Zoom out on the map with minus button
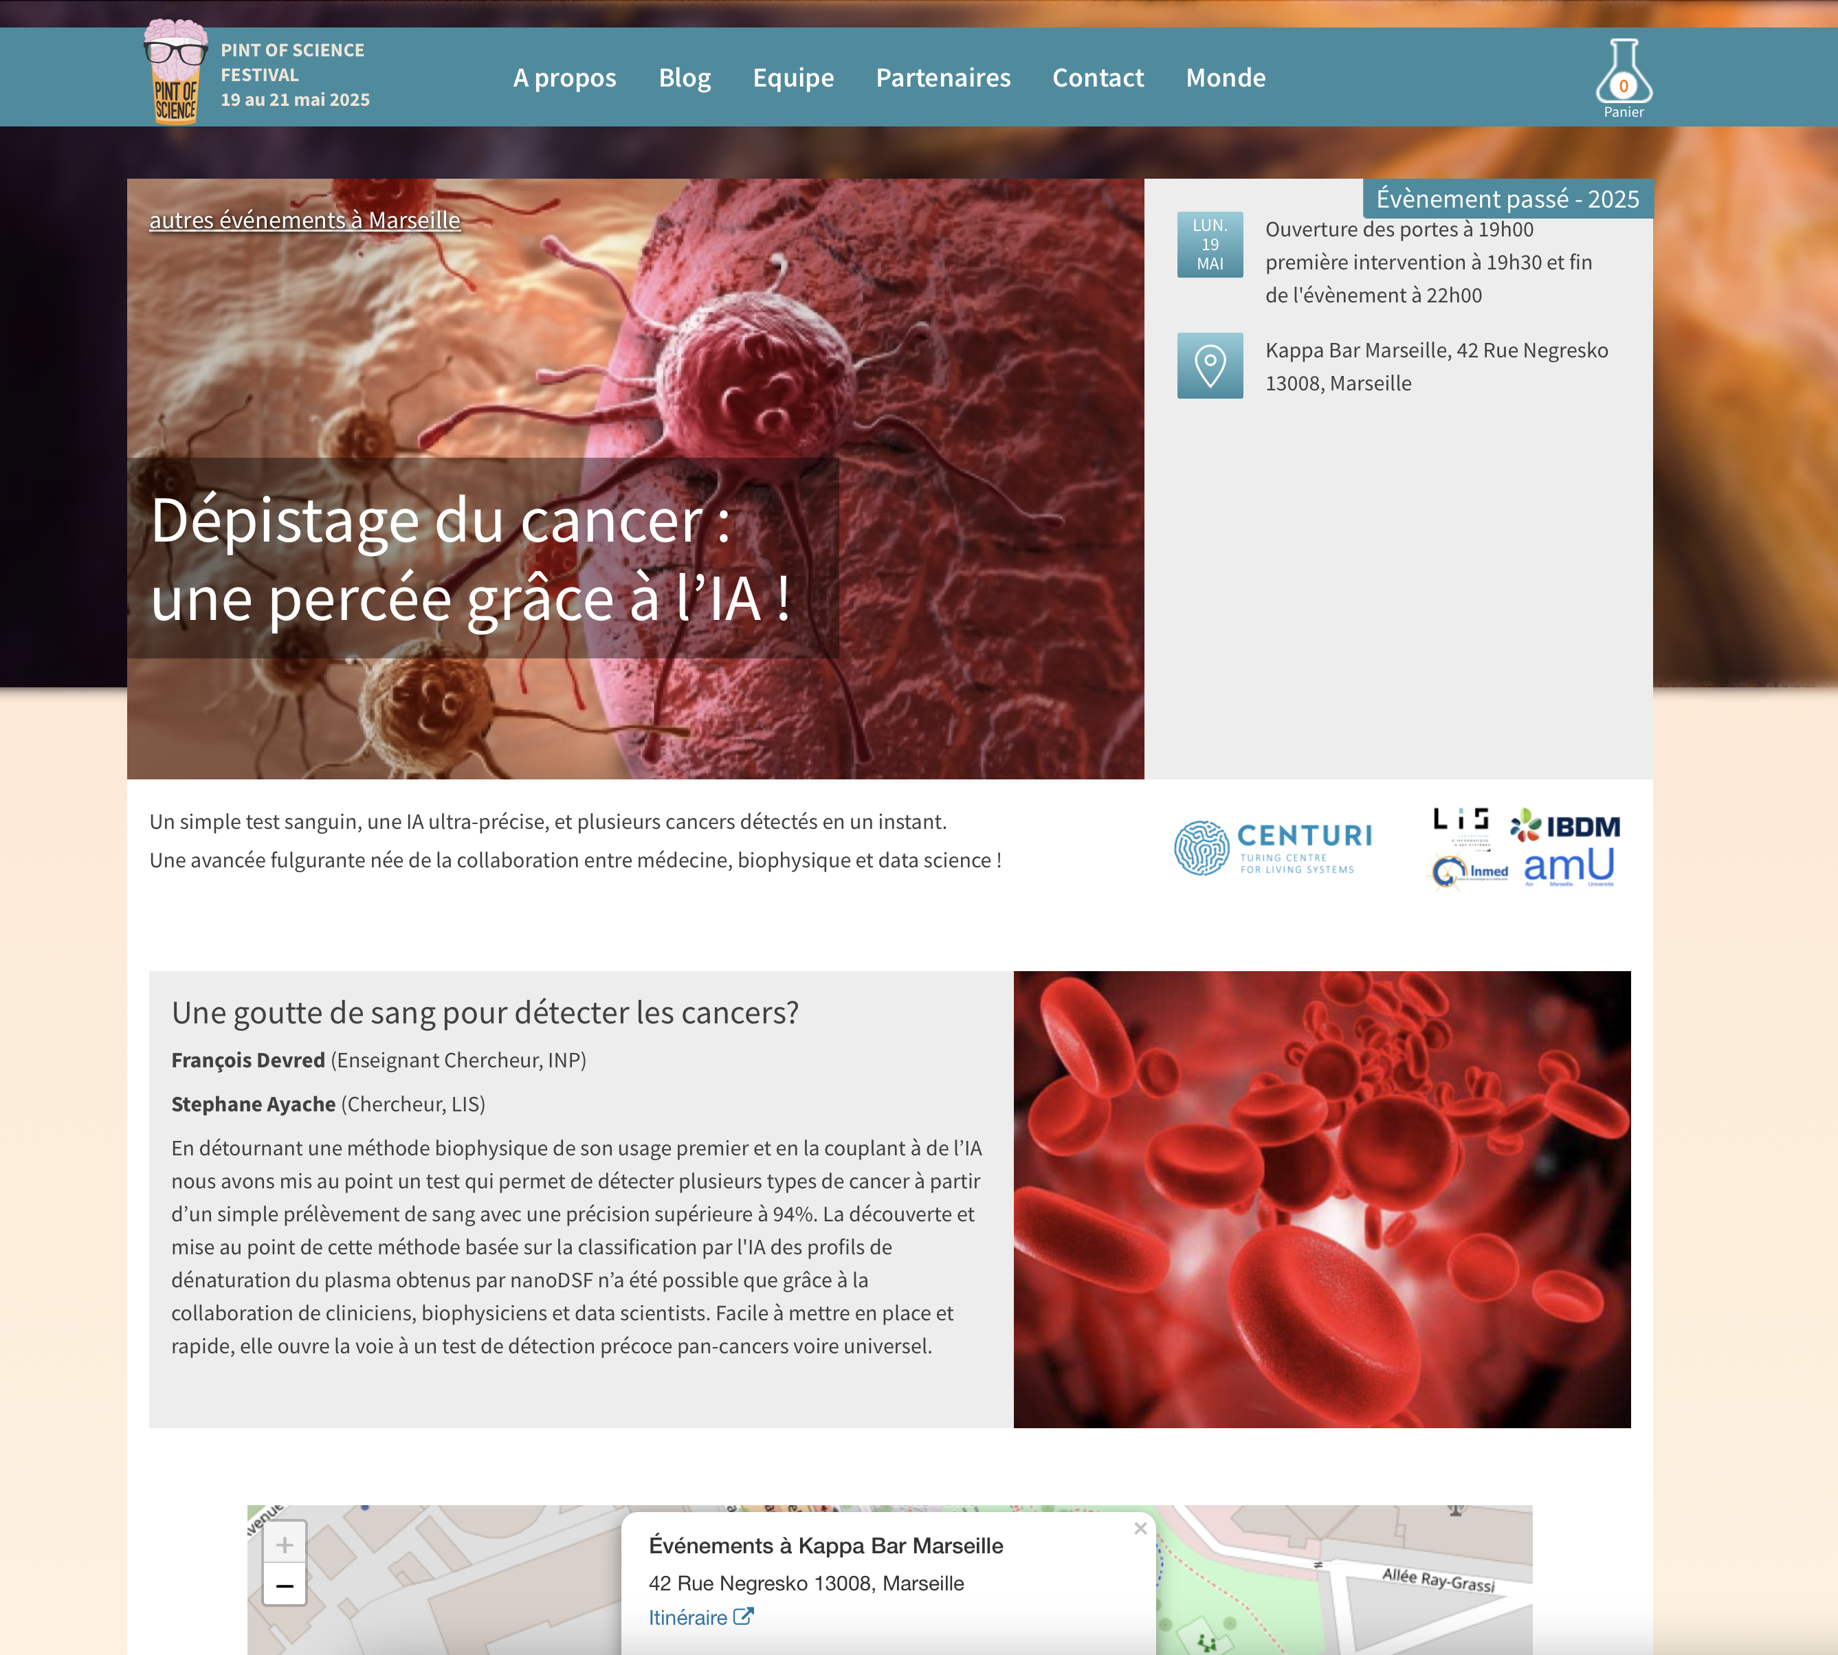The width and height of the screenshot is (1838, 1655). (x=285, y=1586)
